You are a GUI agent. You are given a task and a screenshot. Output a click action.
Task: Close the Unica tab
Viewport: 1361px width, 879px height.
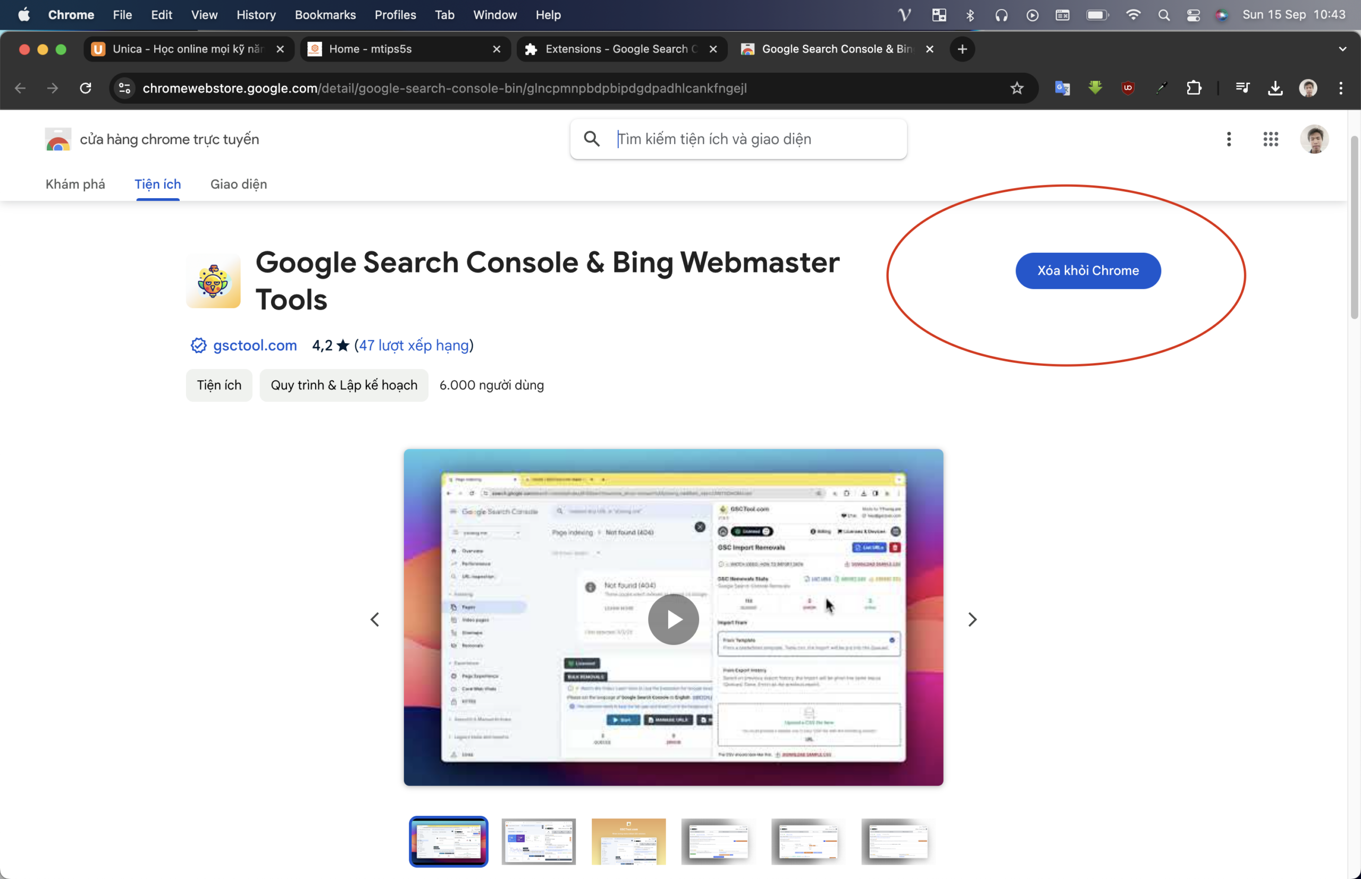tap(280, 49)
